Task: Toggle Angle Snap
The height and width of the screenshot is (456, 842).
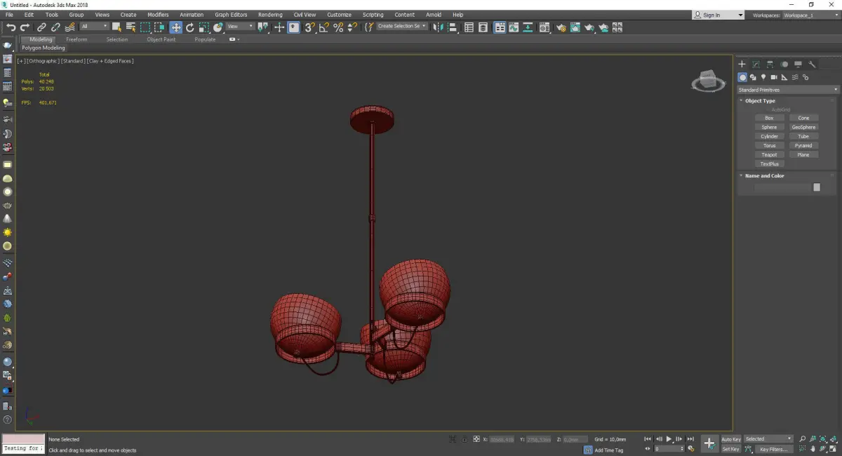Action: pos(323,27)
